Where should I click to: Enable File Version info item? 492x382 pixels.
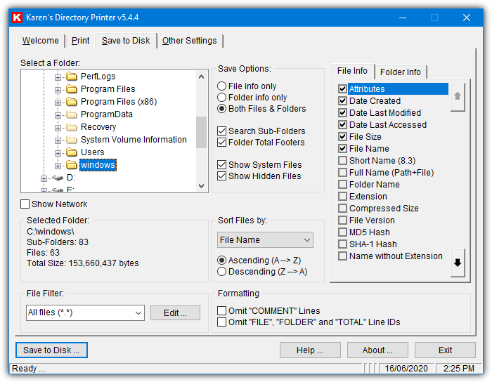(342, 220)
